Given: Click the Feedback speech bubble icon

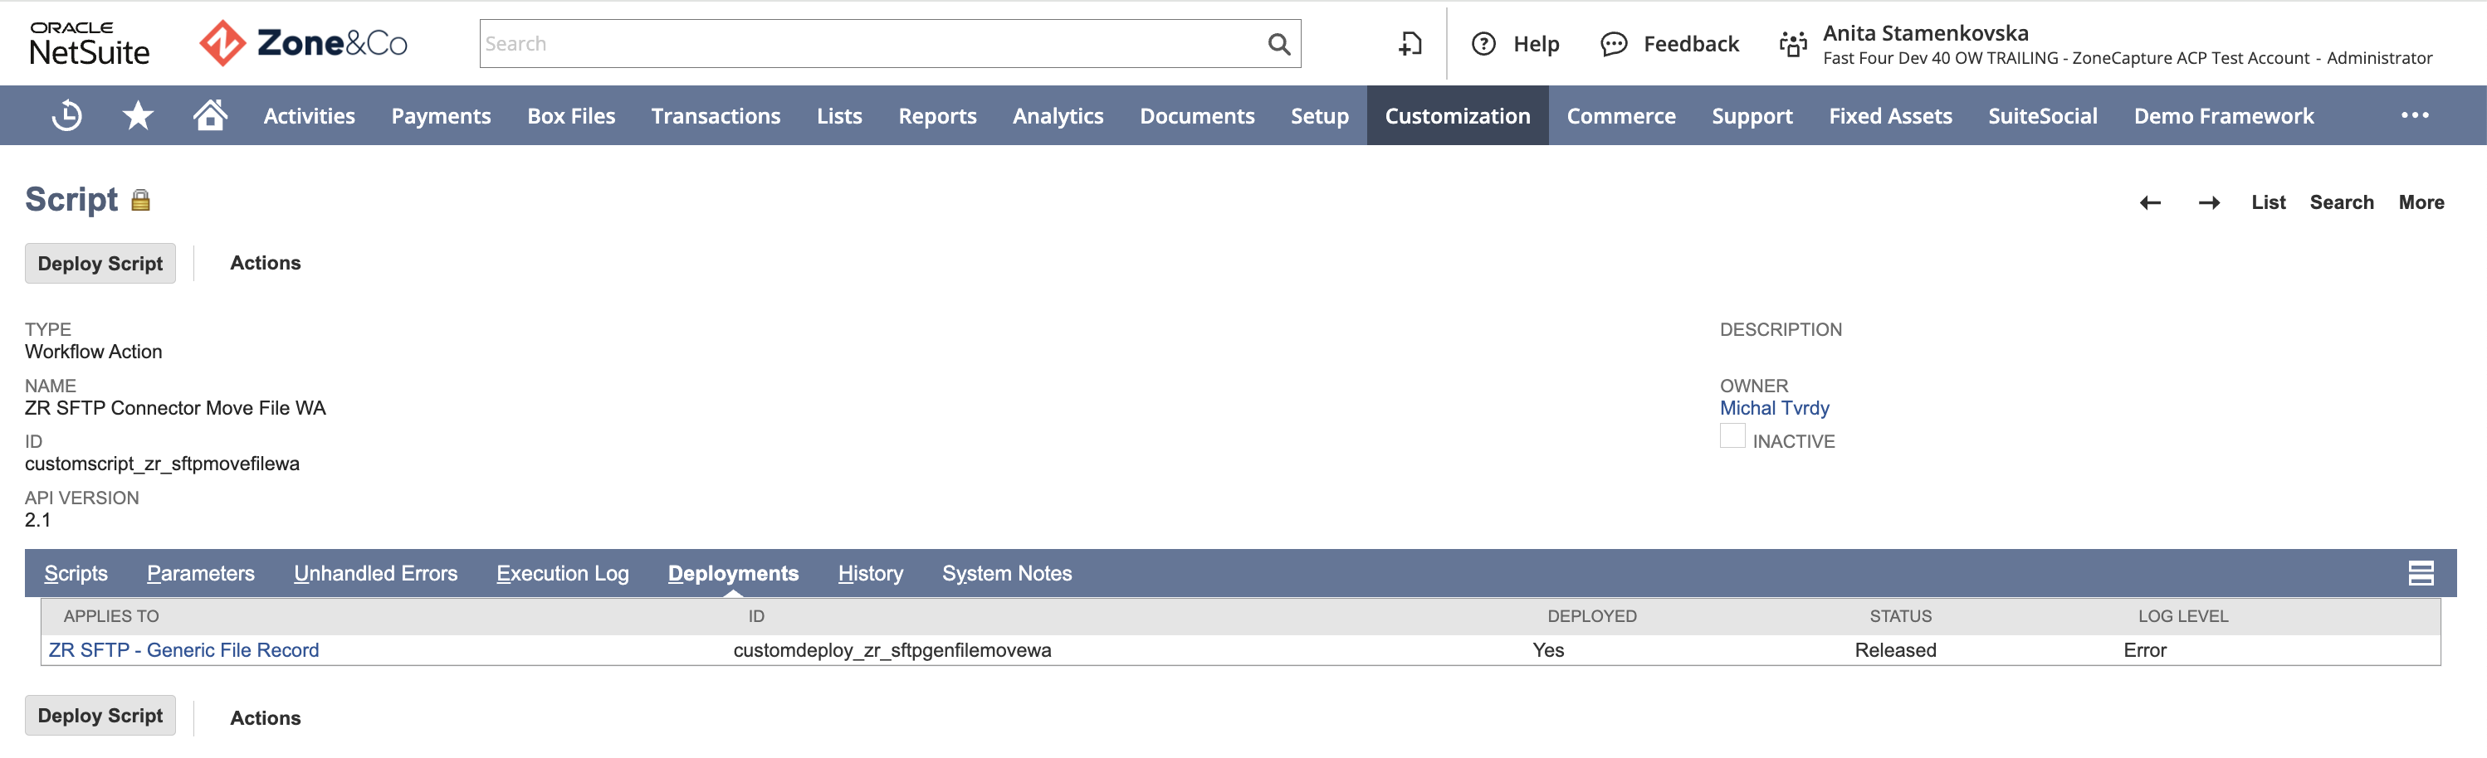Looking at the screenshot, I should (x=1613, y=44).
